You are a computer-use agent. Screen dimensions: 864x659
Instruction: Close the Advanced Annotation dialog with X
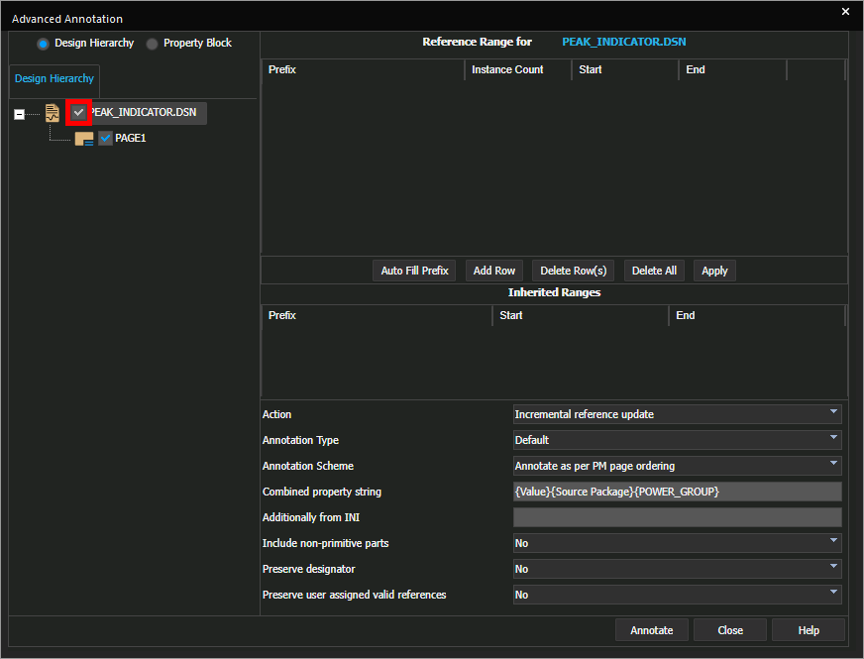tap(845, 12)
